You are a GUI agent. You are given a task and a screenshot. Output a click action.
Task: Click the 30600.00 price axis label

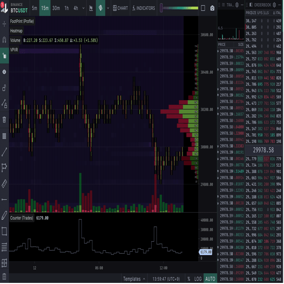click(x=207, y=35)
